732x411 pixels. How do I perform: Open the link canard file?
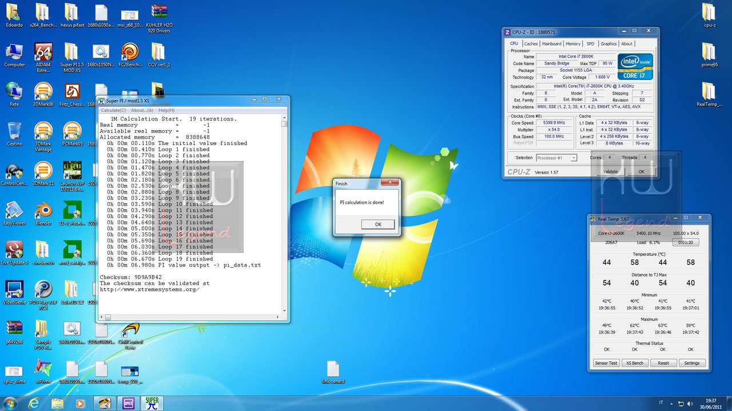(333, 372)
